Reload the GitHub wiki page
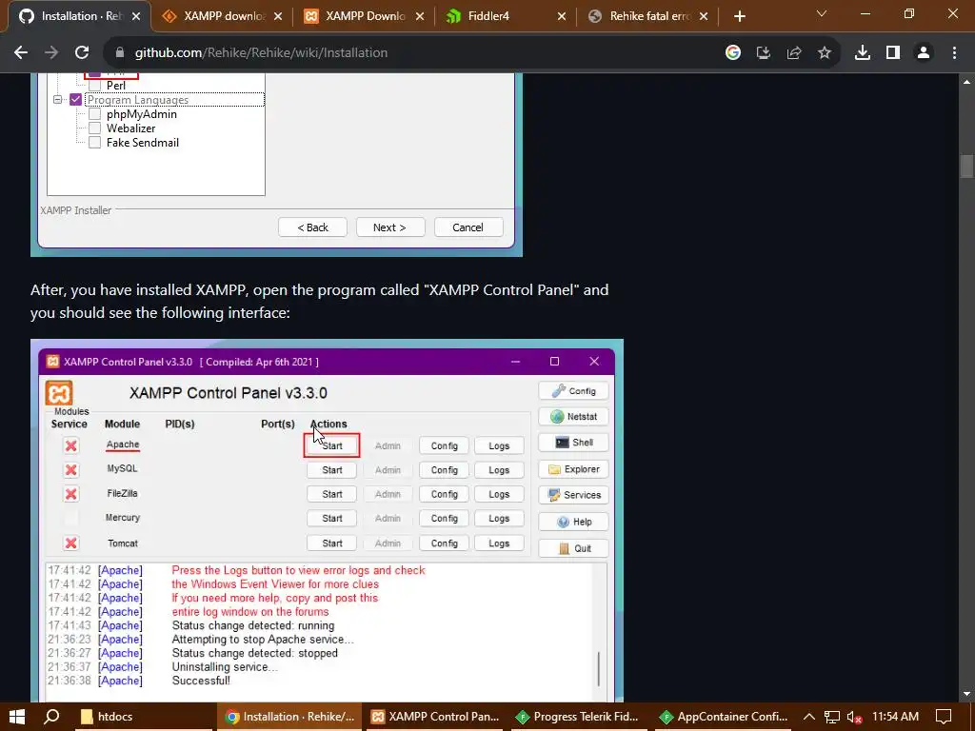 point(82,53)
